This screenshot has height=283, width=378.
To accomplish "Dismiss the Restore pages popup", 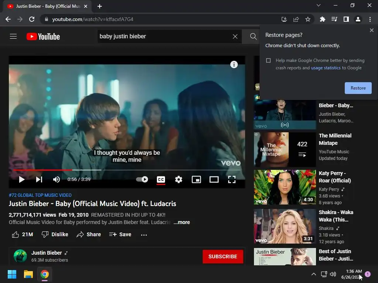I will (x=371, y=30).
